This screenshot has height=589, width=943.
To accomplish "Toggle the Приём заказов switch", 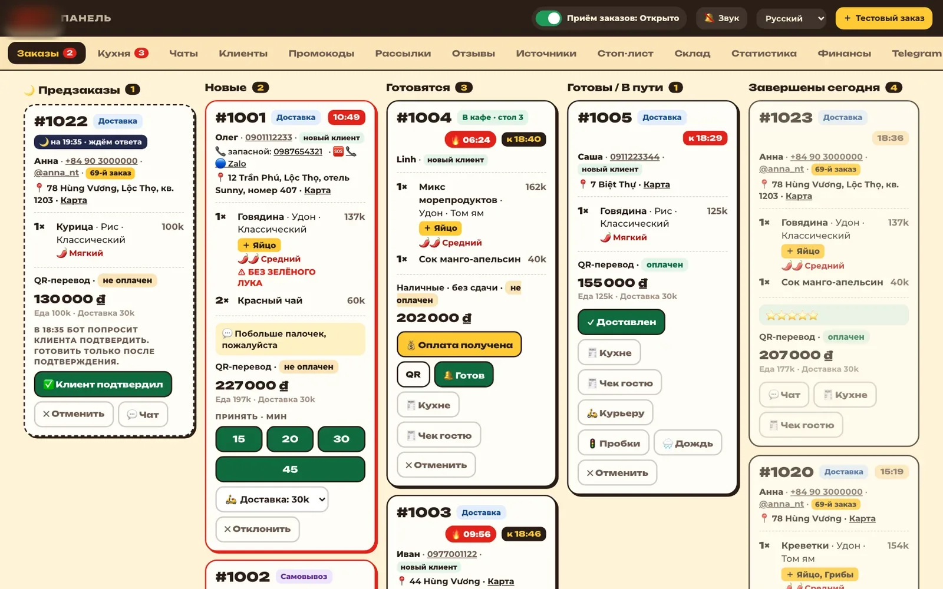I will tap(549, 18).
